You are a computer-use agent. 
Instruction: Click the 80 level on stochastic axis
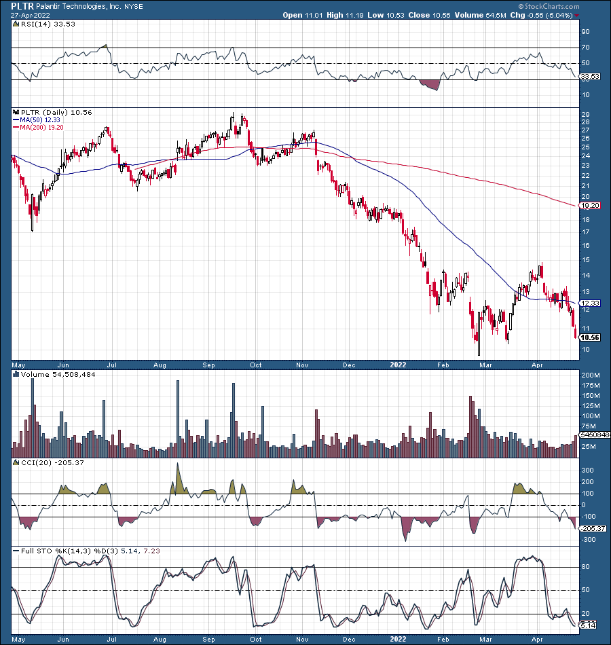[585, 567]
